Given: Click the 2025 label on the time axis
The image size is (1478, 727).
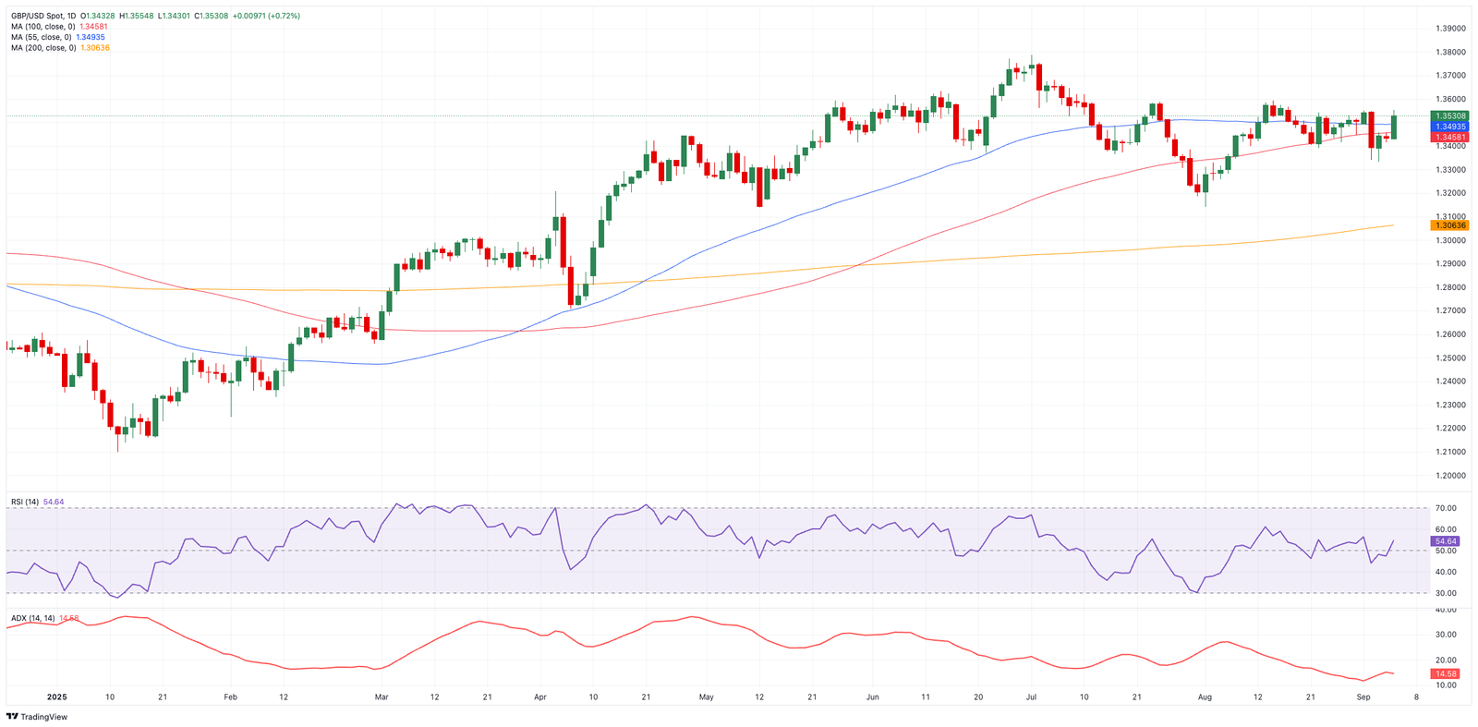Looking at the screenshot, I should click(57, 697).
